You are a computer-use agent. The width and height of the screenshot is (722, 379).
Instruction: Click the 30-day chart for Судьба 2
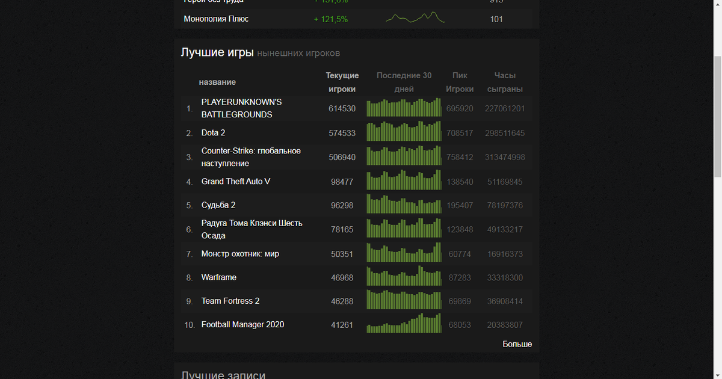[x=404, y=204]
